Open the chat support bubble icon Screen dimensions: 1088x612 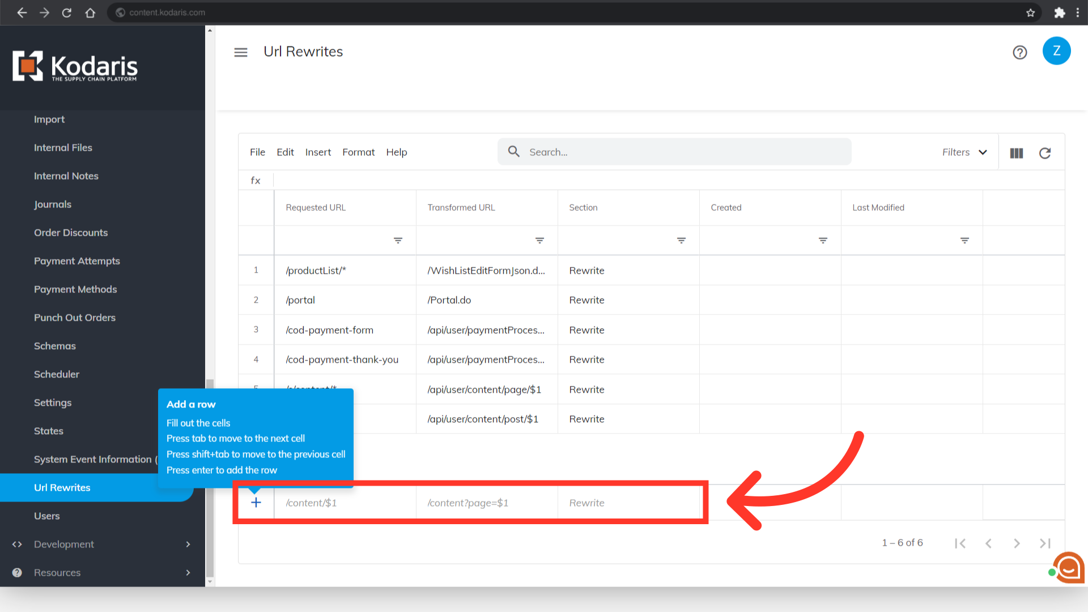1069,567
